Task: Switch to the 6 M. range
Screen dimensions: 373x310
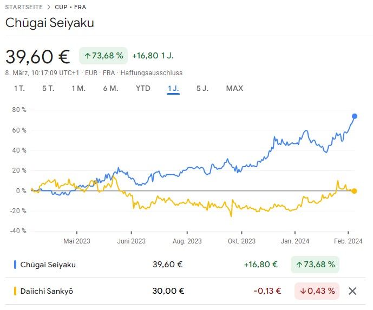Action: click(x=110, y=88)
